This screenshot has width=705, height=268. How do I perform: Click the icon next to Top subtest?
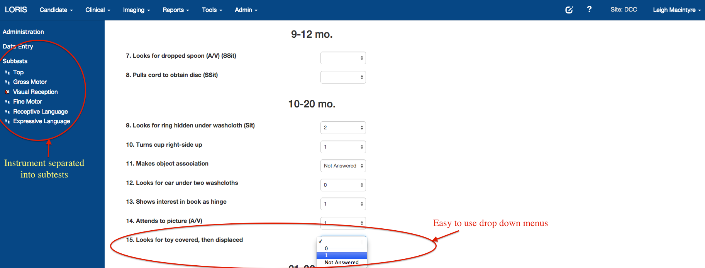[x=7, y=72]
